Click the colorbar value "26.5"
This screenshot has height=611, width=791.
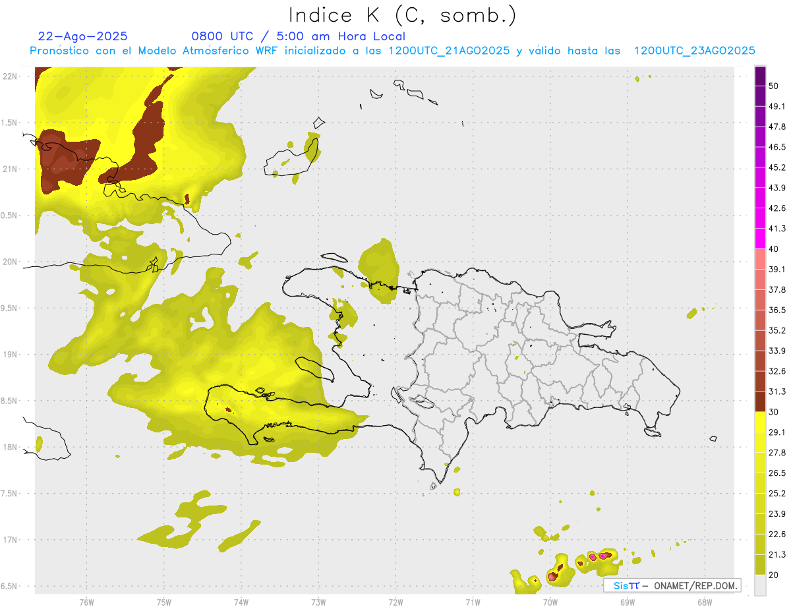[x=777, y=473]
